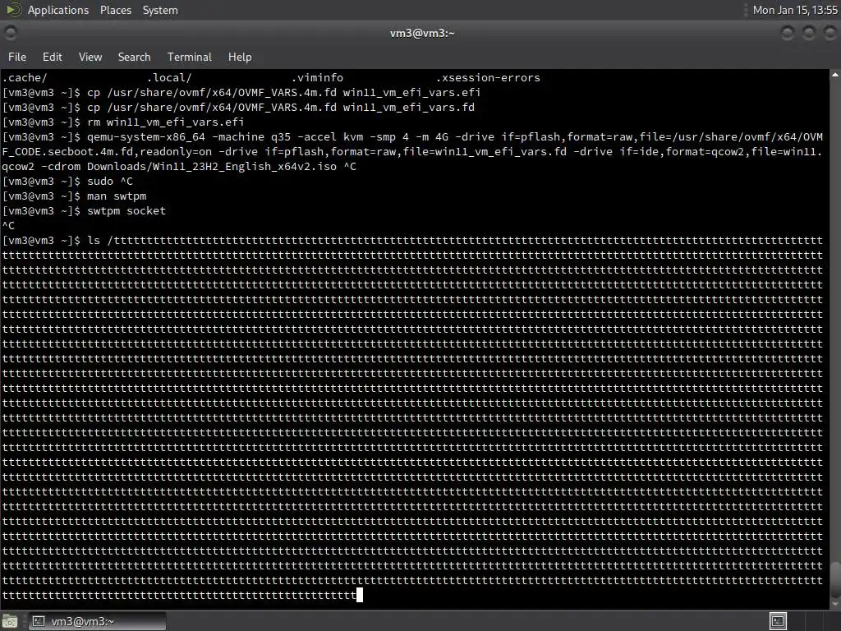Viewport: 841px width, 631px height.
Task: Click the 'swtpm socket' command line
Action: click(126, 211)
